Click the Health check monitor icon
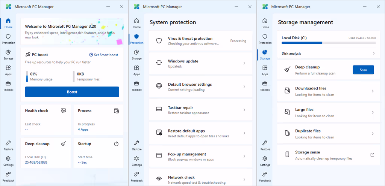 tap(63, 111)
